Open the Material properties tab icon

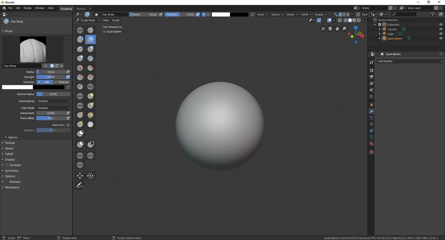[371, 144]
